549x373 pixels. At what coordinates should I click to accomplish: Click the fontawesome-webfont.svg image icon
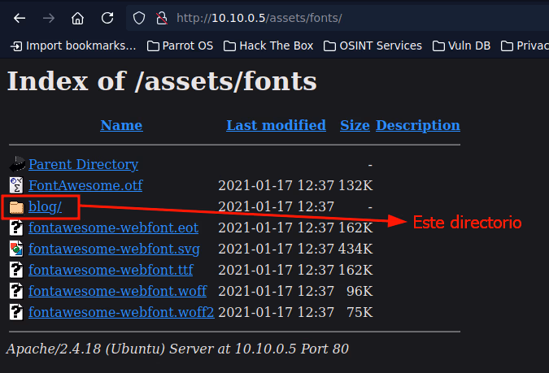coord(16,249)
